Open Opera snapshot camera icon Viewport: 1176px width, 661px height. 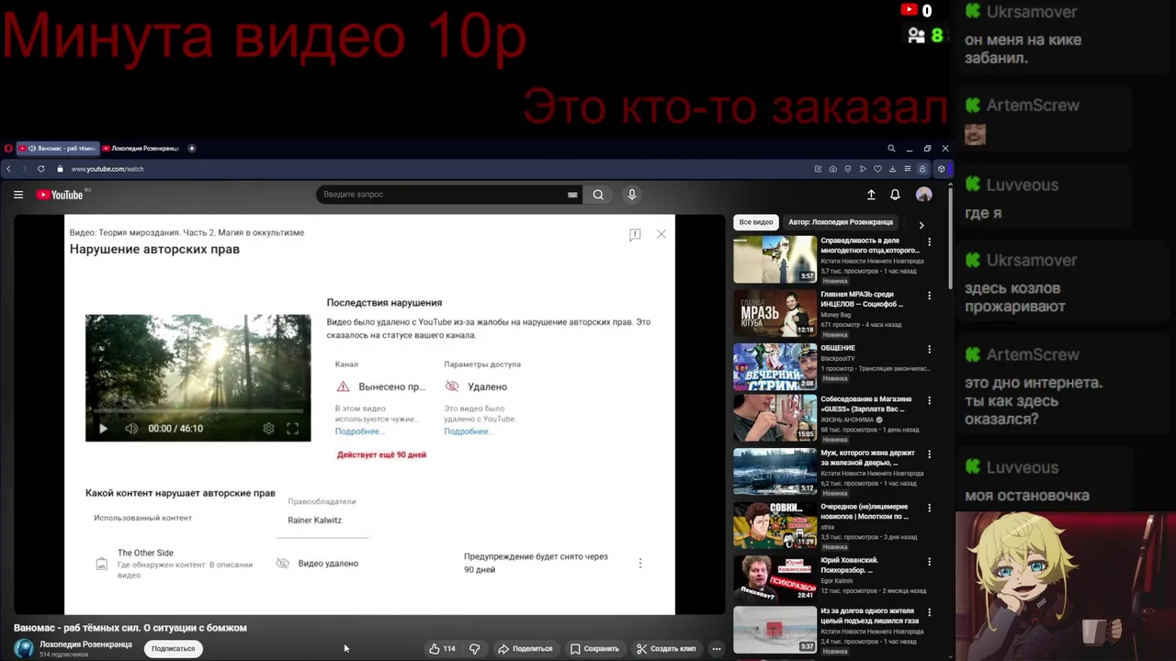[833, 169]
